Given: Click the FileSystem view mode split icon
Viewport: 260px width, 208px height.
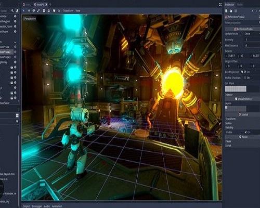Looking at the screenshot, I should tap(17, 115).
